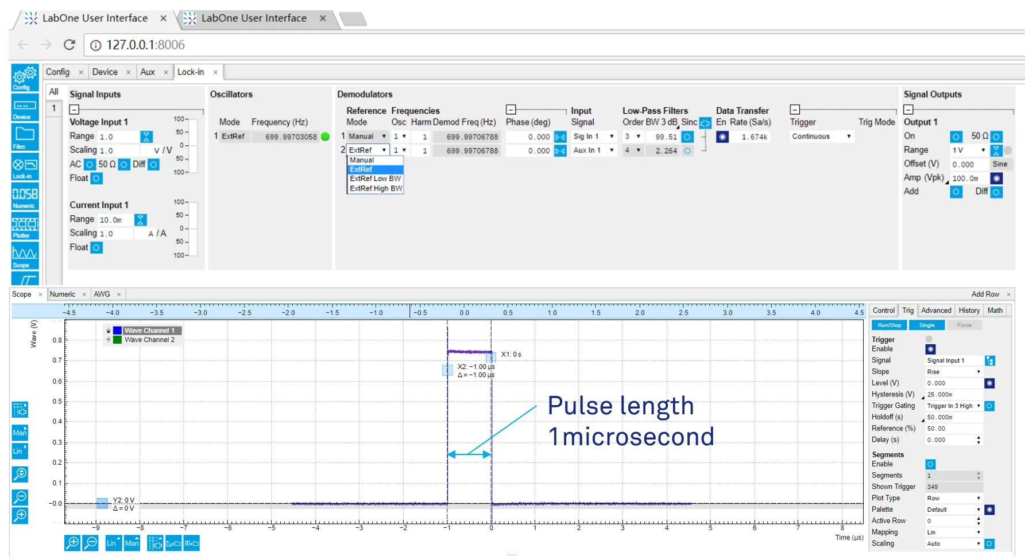This screenshot has height=560, width=1025.
Task: Open the Device sidebar icon
Action: tap(25, 107)
